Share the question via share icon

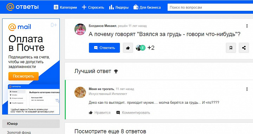244,48
